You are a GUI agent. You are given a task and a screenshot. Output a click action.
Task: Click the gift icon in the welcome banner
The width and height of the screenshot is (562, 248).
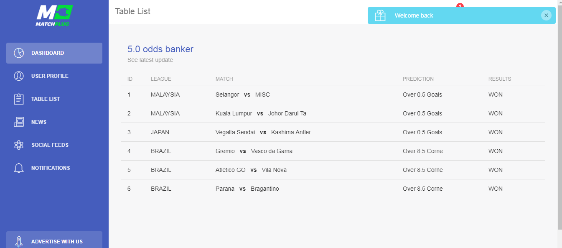click(x=380, y=15)
